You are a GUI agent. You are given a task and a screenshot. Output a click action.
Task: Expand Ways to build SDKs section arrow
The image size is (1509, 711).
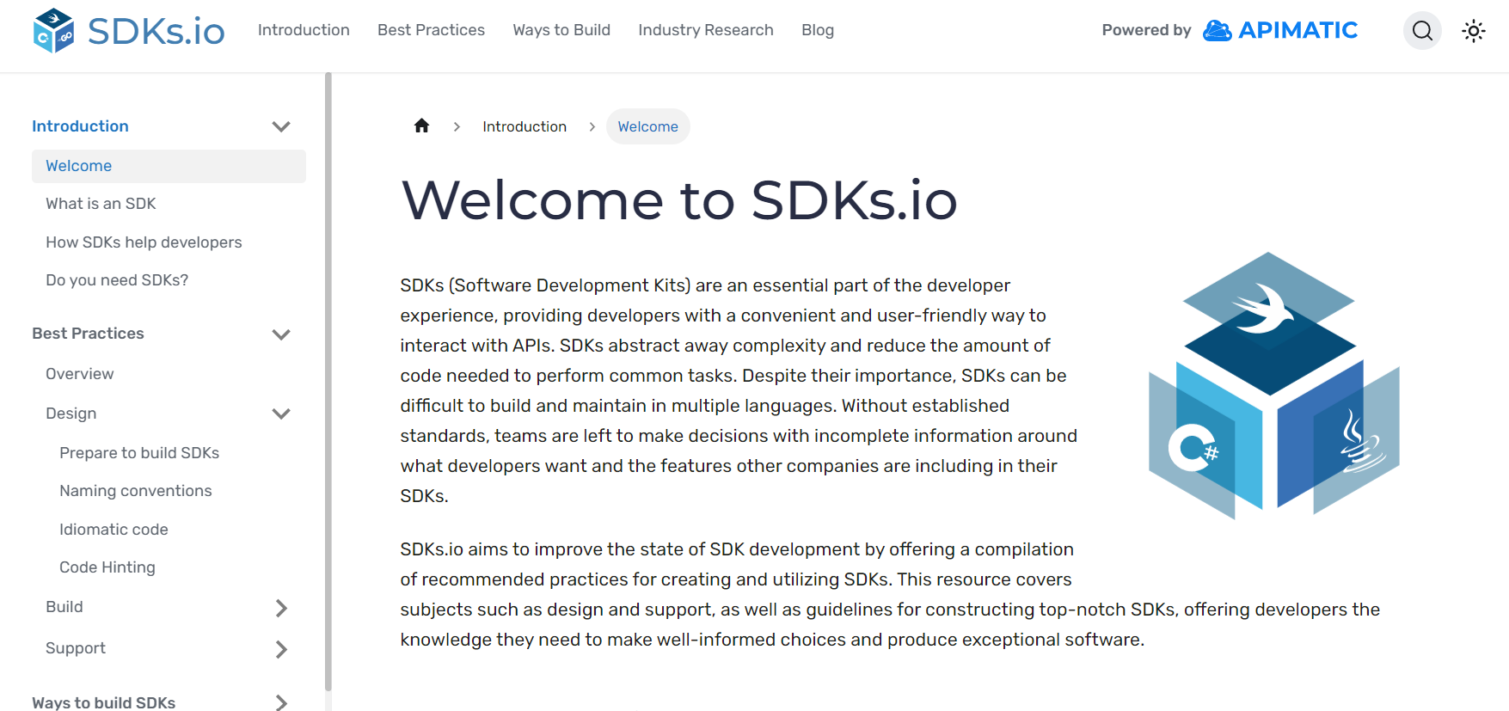pyautogui.click(x=281, y=702)
